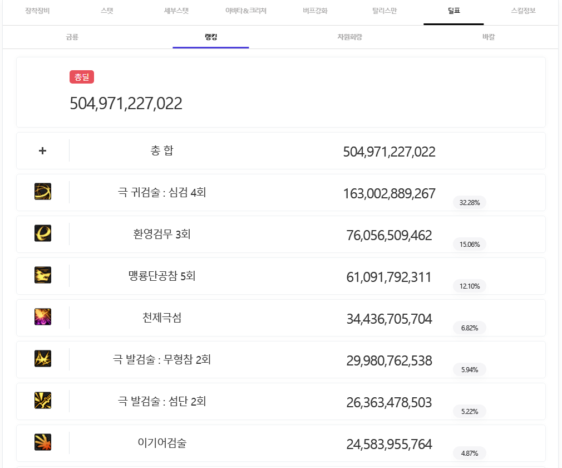
Task: Click the 맹룡단공참 skill icon
Action: (43, 275)
